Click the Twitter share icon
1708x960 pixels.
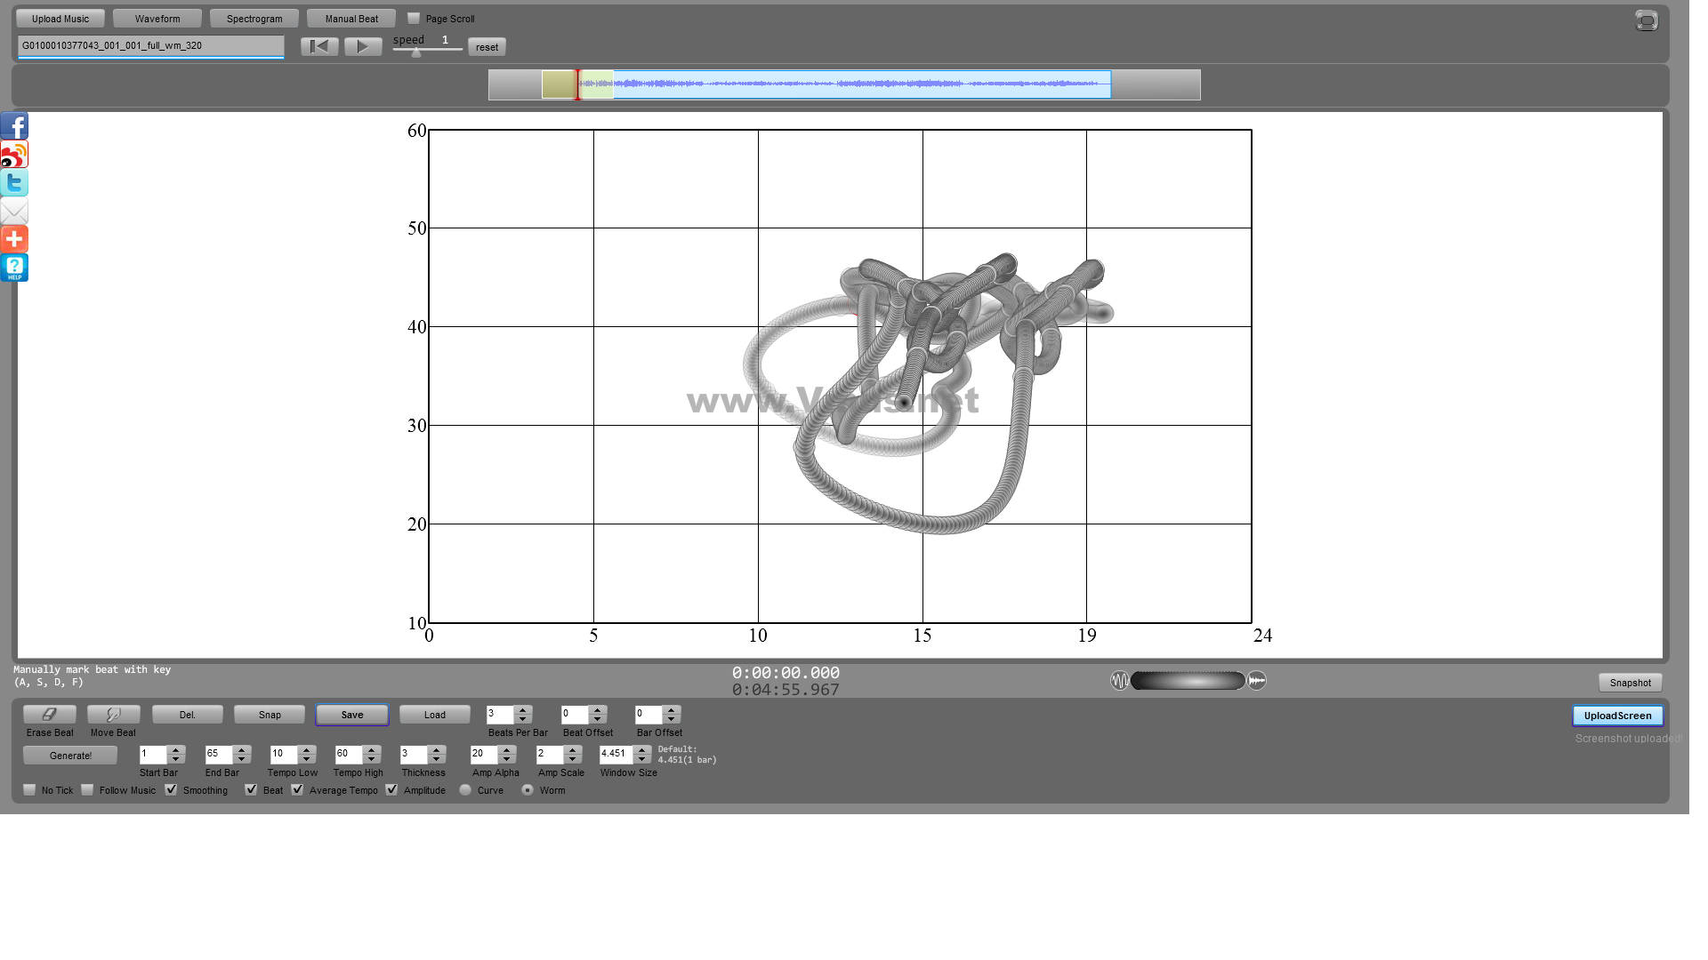point(13,183)
